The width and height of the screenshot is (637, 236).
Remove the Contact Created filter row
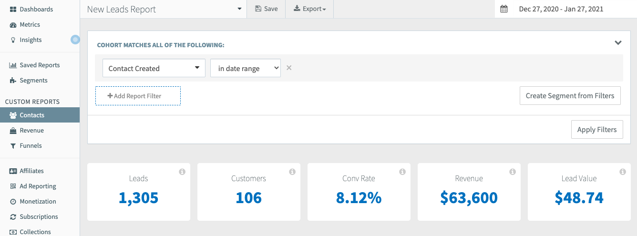289,68
